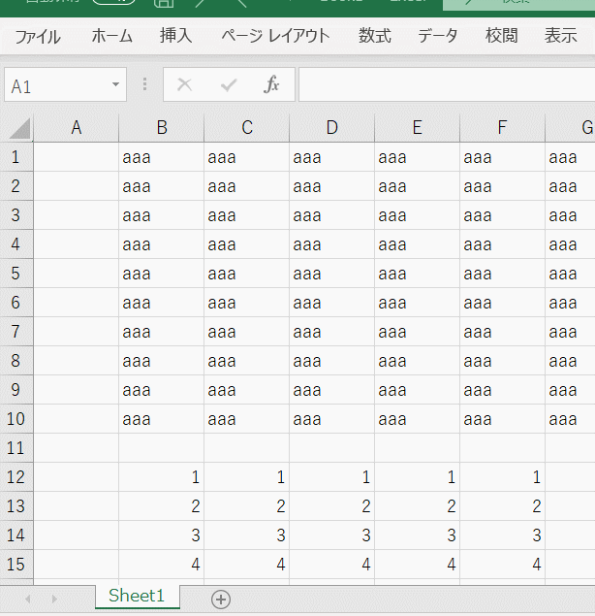Click the save icon in title bar
595x616 pixels.
pos(164,3)
